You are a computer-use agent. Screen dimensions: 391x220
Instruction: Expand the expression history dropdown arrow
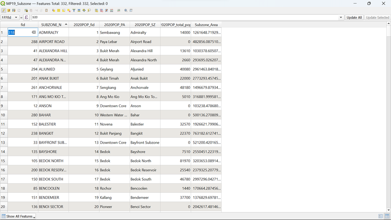coord(341,18)
